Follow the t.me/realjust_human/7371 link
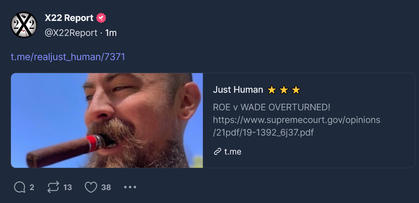Viewport: 419px width, 203px height. [x=68, y=57]
